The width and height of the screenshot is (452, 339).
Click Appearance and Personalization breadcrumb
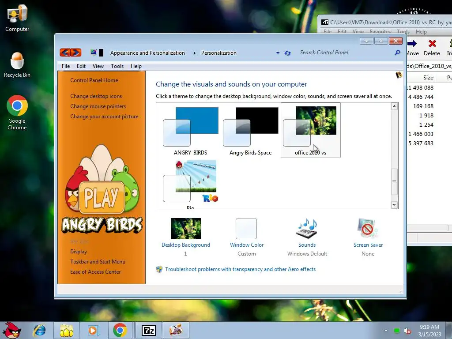(x=147, y=53)
